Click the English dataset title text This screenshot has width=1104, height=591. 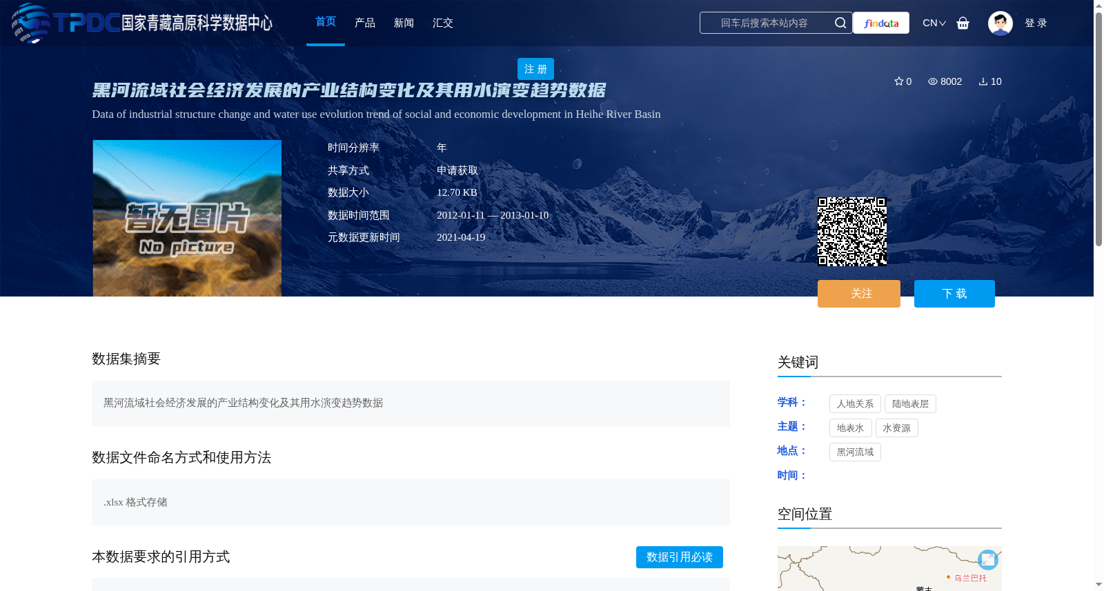(376, 114)
